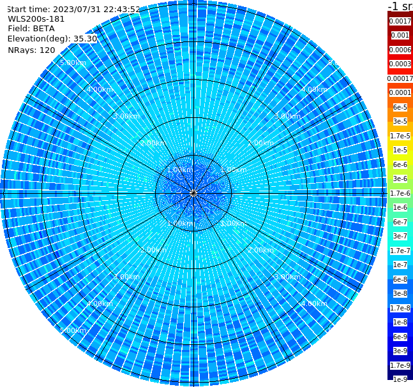The width and height of the screenshot is (413, 387).
Task: Select the 0.0006 colorbar value
Action: point(400,50)
